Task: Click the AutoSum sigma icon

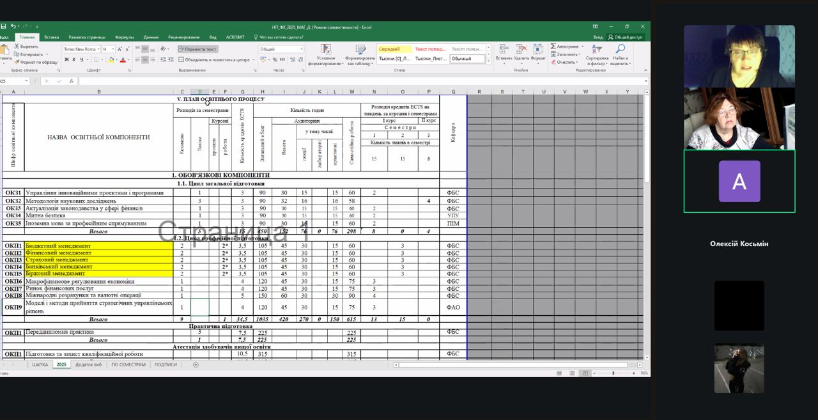Action: (553, 47)
